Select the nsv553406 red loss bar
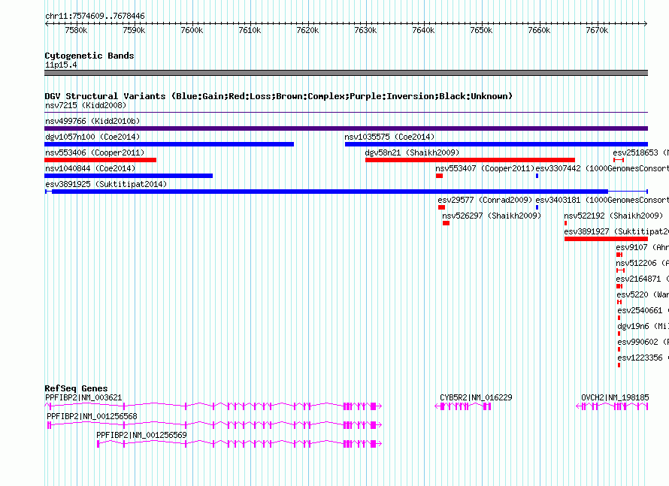 [x=100, y=160]
